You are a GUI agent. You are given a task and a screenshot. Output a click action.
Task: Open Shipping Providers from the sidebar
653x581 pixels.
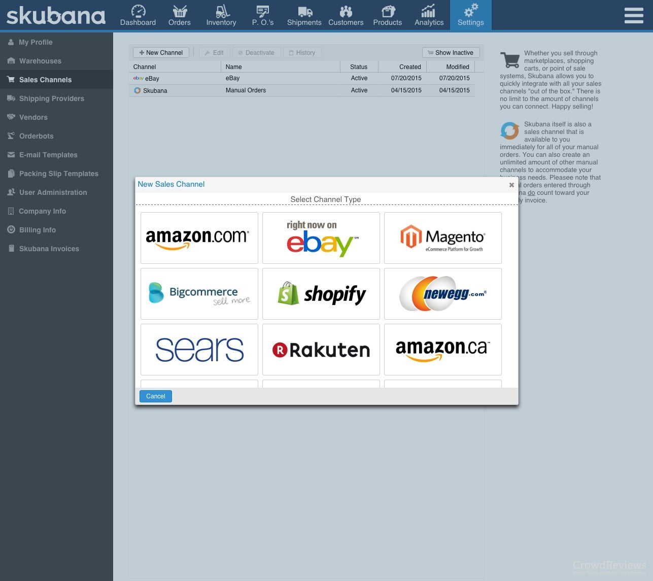click(51, 98)
